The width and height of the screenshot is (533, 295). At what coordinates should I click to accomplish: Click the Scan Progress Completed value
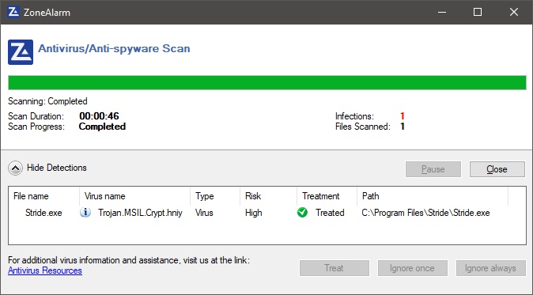[102, 127]
